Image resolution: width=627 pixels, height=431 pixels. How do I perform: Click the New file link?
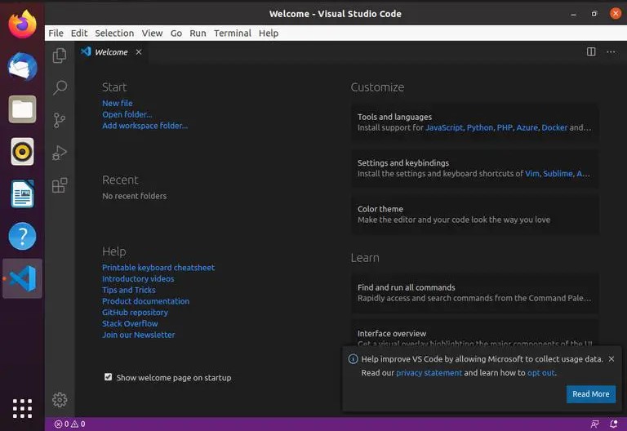point(118,103)
